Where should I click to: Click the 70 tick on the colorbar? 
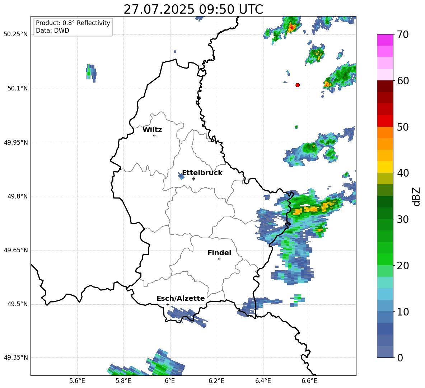coord(403,34)
